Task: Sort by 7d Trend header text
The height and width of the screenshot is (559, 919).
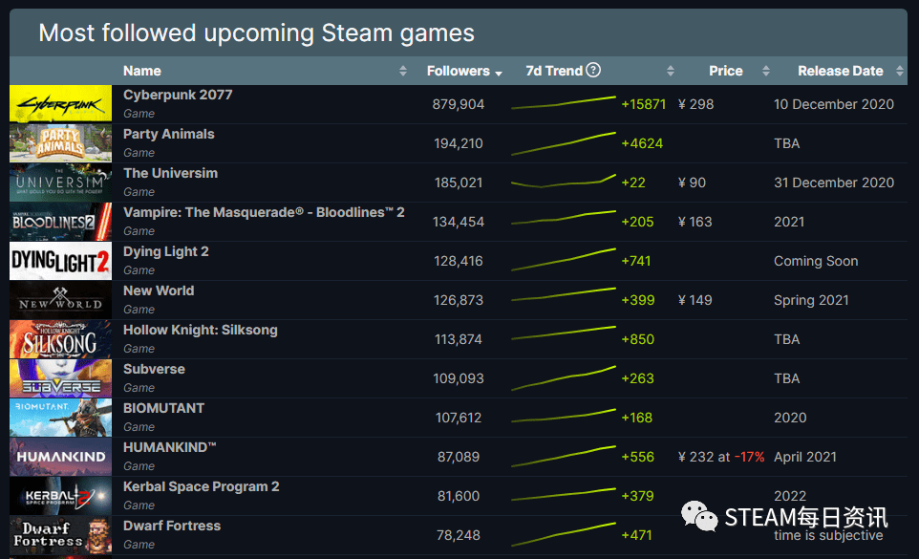Action: [x=554, y=71]
